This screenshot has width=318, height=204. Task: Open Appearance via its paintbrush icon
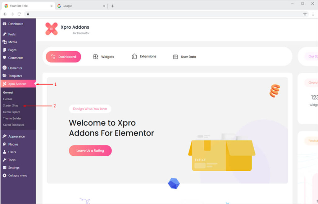tap(4, 136)
